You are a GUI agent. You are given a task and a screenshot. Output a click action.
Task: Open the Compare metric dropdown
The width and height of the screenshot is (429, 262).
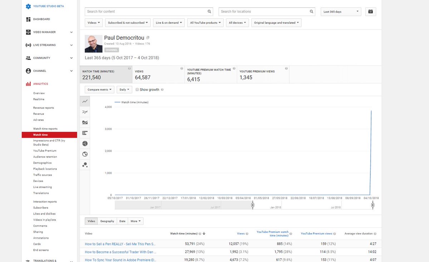click(99, 90)
